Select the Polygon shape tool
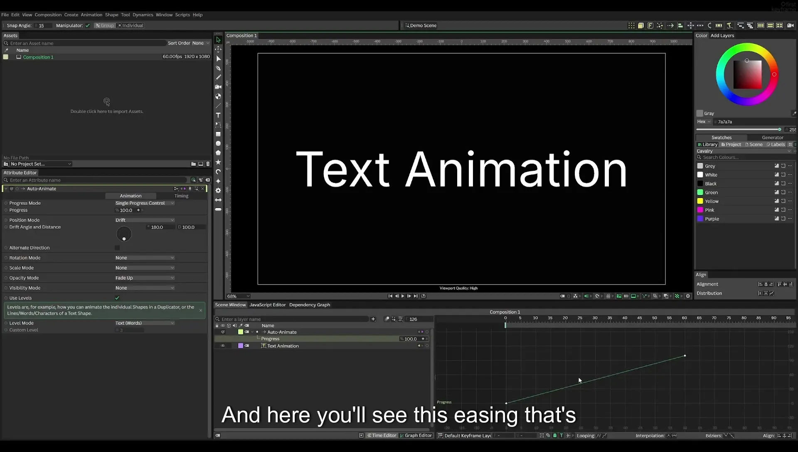This screenshot has height=452, width=798. point(218,153)
